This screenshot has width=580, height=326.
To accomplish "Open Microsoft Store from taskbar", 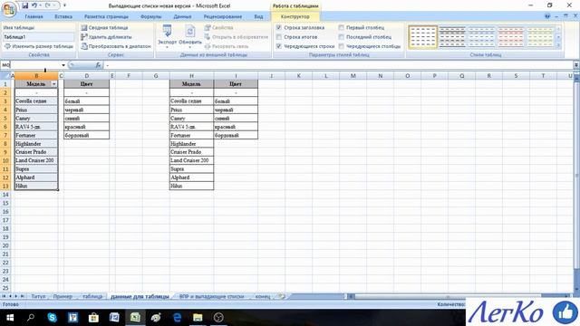I will click(93, 318).
